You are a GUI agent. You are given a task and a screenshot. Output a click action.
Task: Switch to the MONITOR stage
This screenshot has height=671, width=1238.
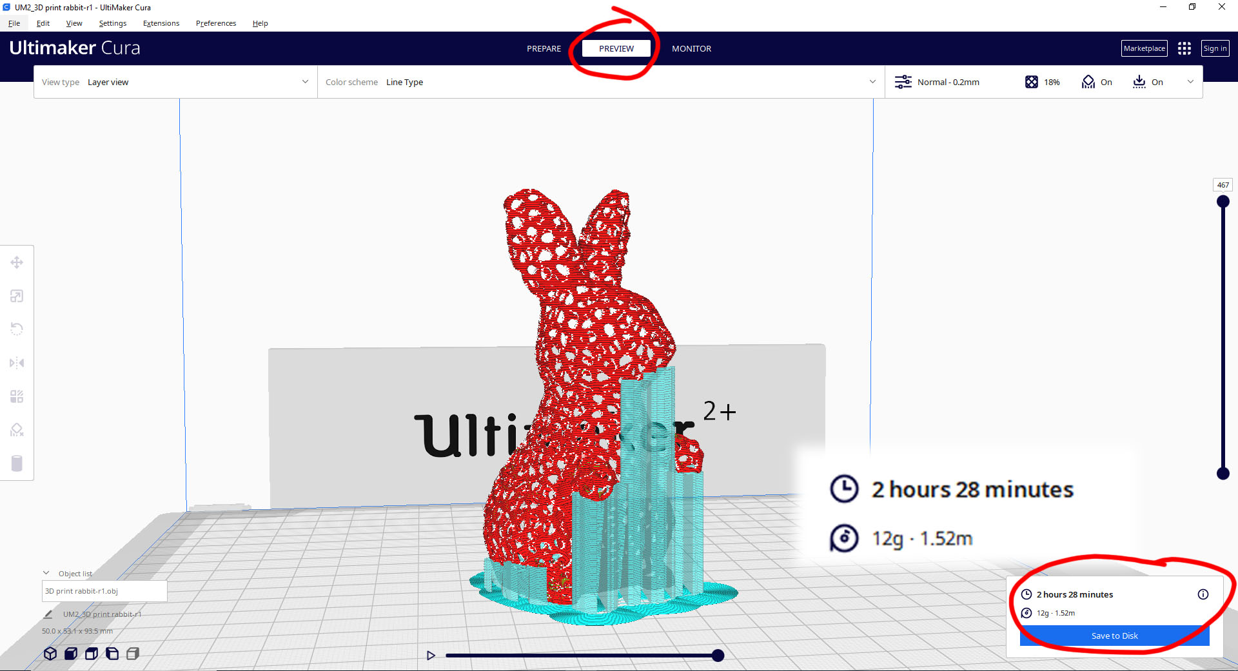pyautogui.click(x=691, y=48)
